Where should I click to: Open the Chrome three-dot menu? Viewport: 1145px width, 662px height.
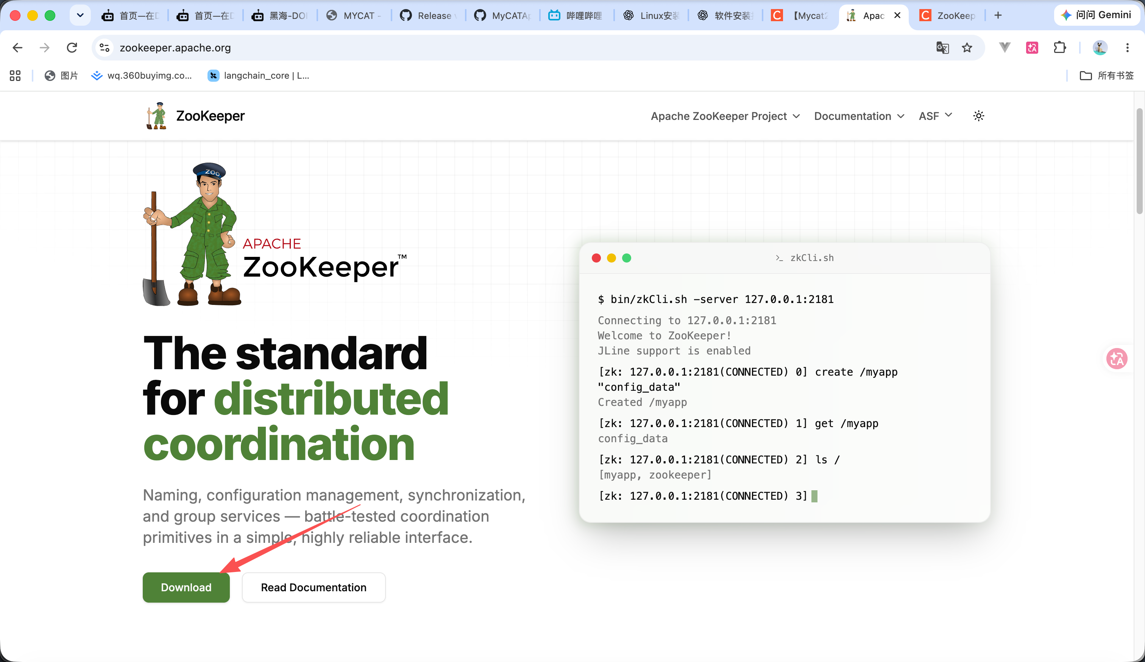tap(1127, 47)
